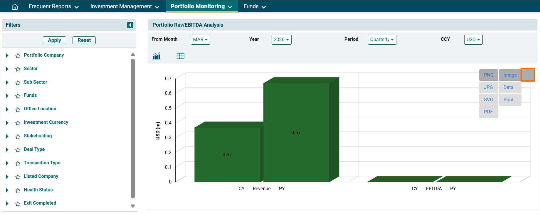Open the Investment Management menu
540x214 pixels.
pyautogui.click(x=125, y=6)
